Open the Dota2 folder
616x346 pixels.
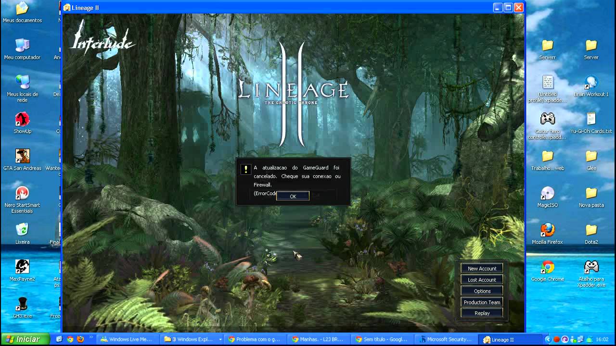point(591,234)
